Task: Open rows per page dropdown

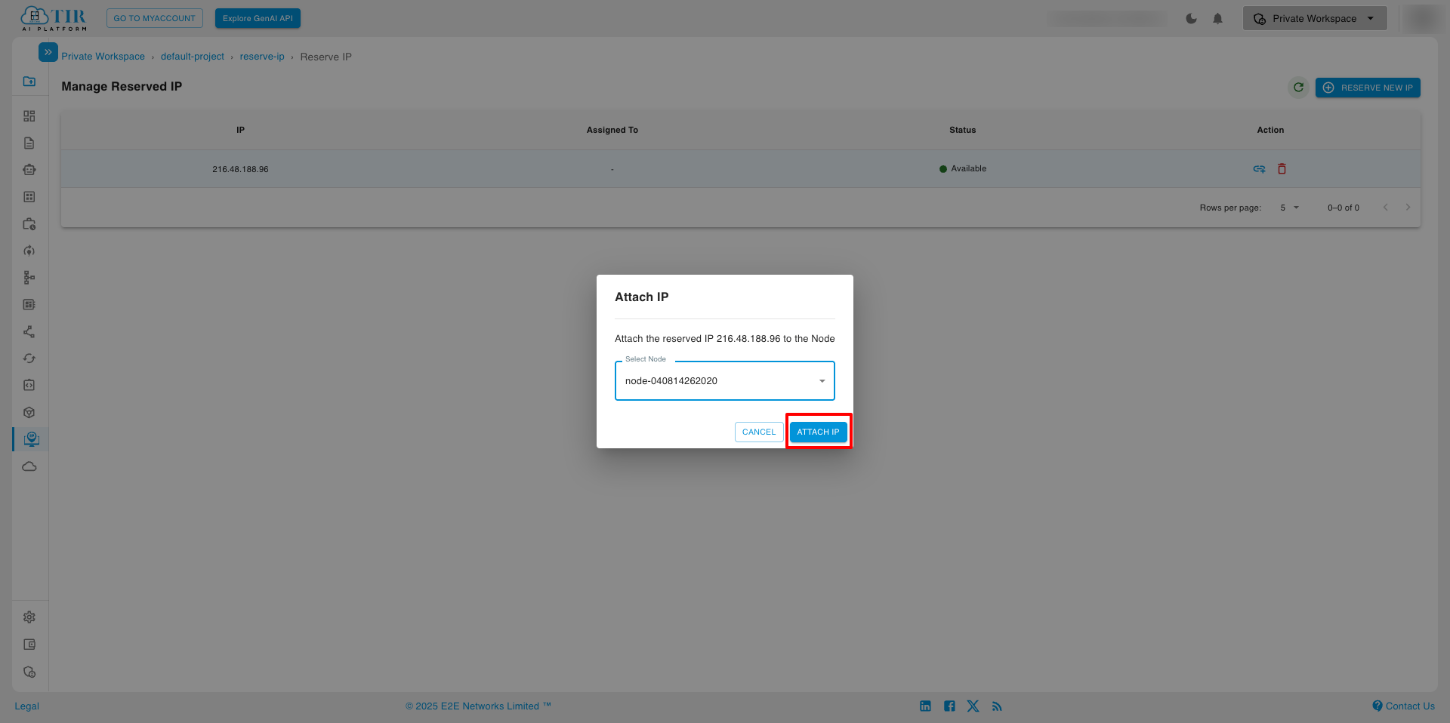Action: (x=1289, y=208)
